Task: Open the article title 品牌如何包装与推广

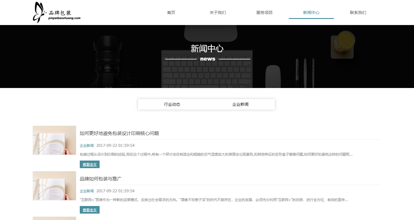Action: click(101, 179)
